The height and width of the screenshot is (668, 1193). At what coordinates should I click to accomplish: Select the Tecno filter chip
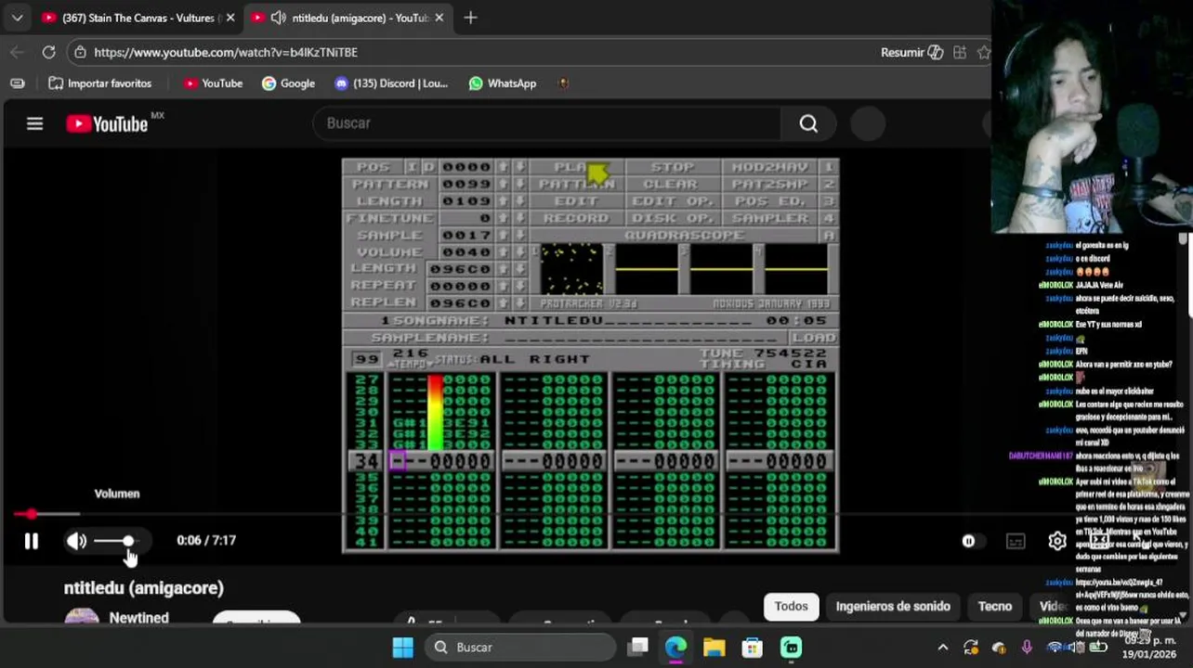(994, 607)
